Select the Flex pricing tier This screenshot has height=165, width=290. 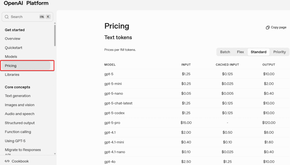click(240, 52)
